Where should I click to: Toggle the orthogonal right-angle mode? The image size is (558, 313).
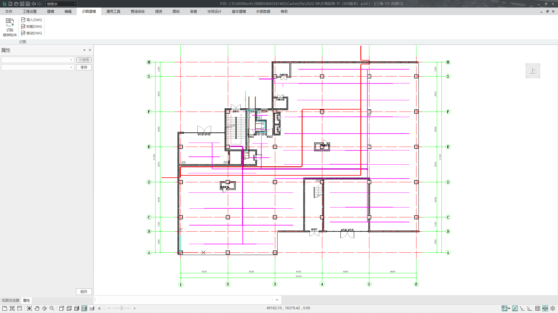pos(530,308)
